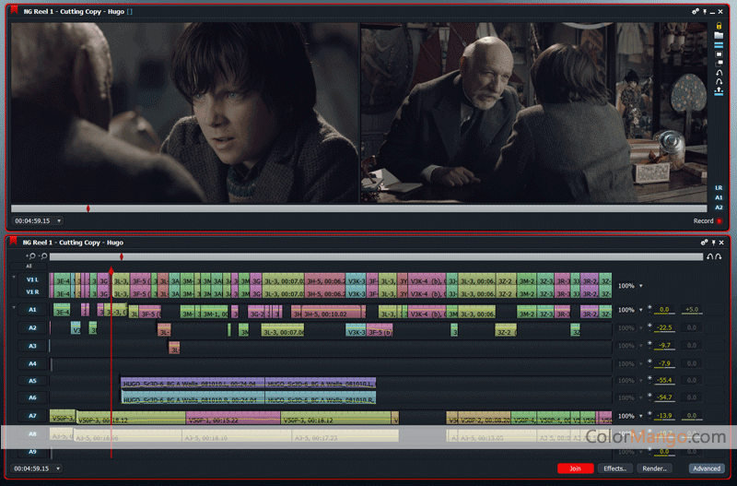The height and width of the screenshot is (486, 737).
Task: Click the timeline overview bar red marker
Action: [x=122, y=256]
